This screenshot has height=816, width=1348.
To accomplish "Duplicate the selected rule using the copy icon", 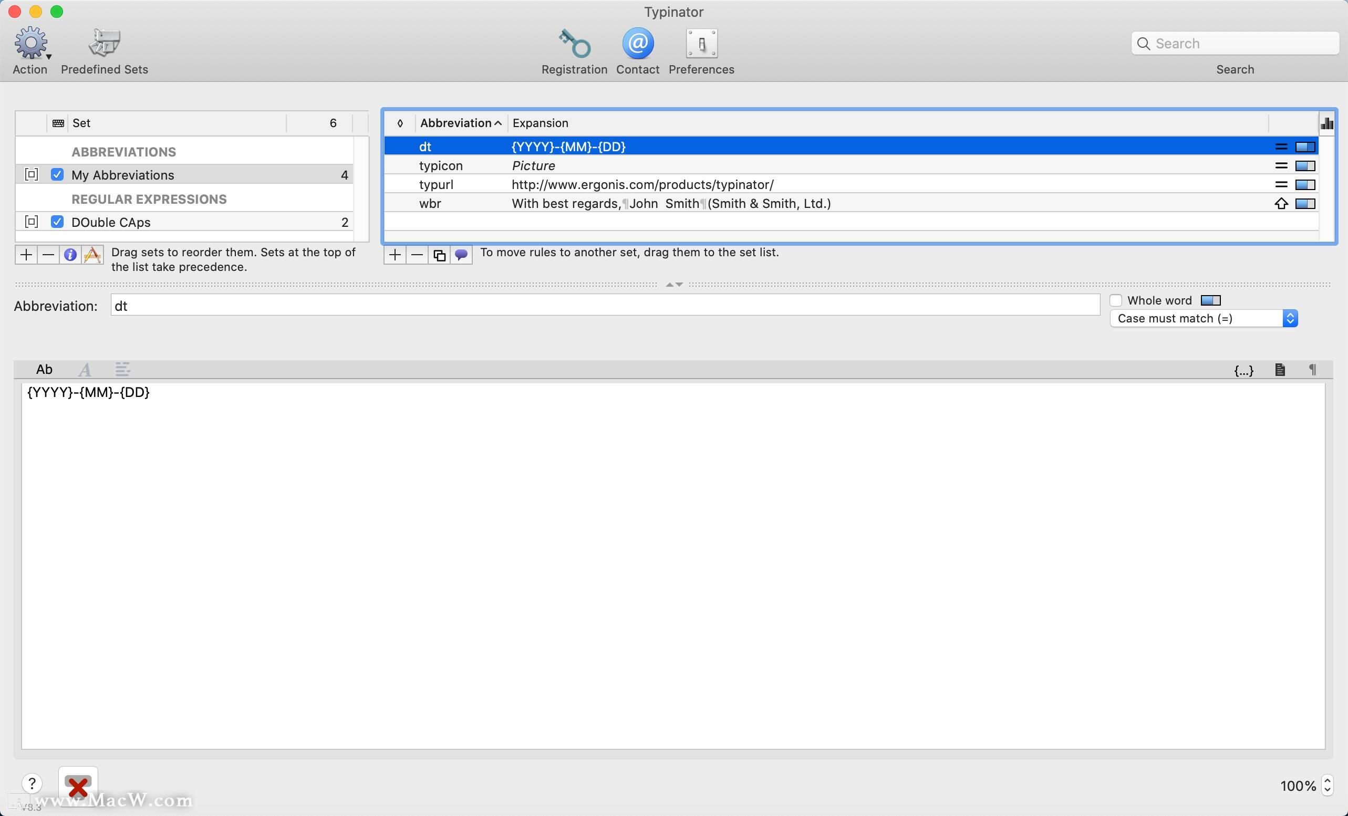I will coord(439,254).
